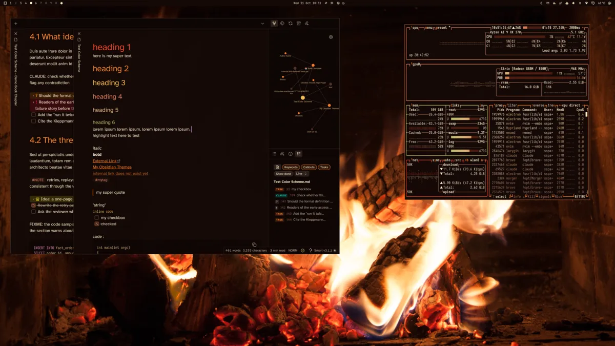Screen dimensions: 615x346
Task: Uncheck the 'checked' task box
Action: [96, 224]
